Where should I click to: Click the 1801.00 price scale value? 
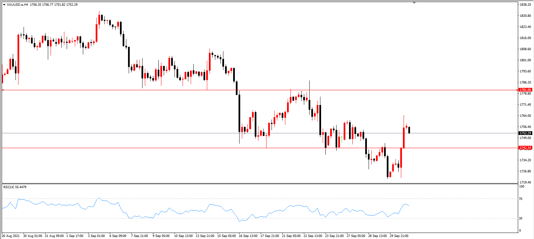[x=526, y=60]
